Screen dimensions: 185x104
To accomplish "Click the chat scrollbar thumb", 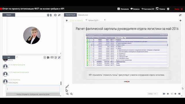I will pos(61,83).
